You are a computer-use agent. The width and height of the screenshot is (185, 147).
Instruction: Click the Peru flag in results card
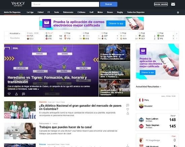point(141,100)
